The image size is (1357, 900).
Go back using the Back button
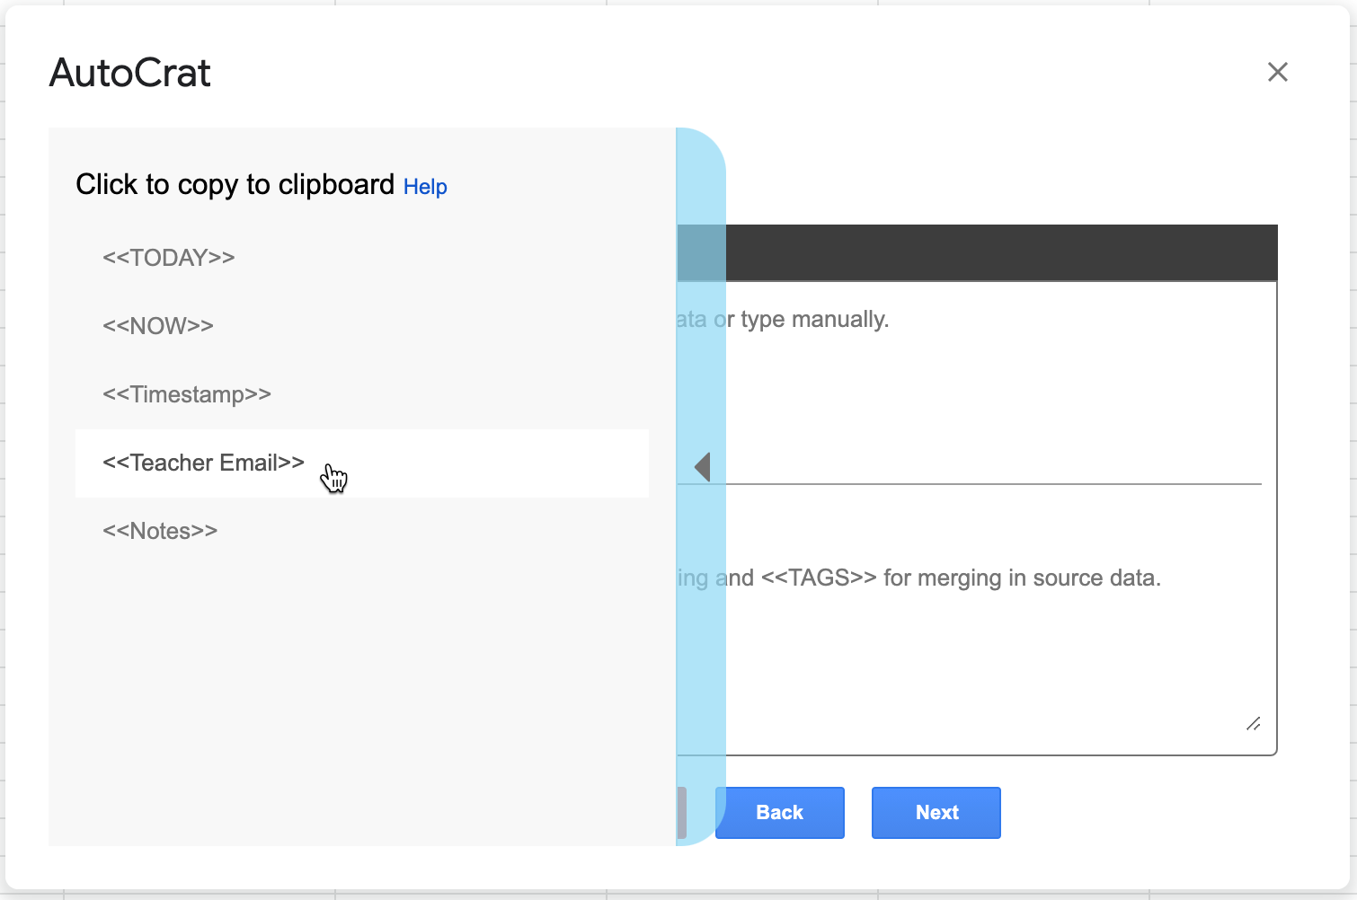point(778,812)
